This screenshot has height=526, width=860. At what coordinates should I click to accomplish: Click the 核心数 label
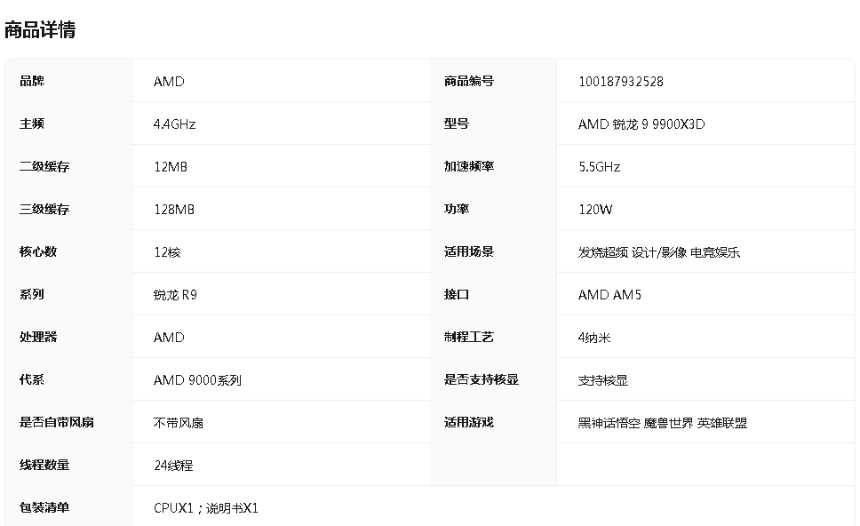click(38, 251)
